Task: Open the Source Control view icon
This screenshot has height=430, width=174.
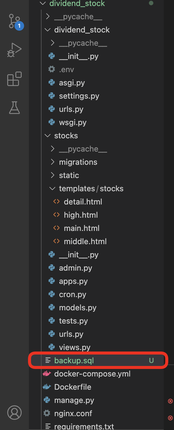Action: (14, 22)
